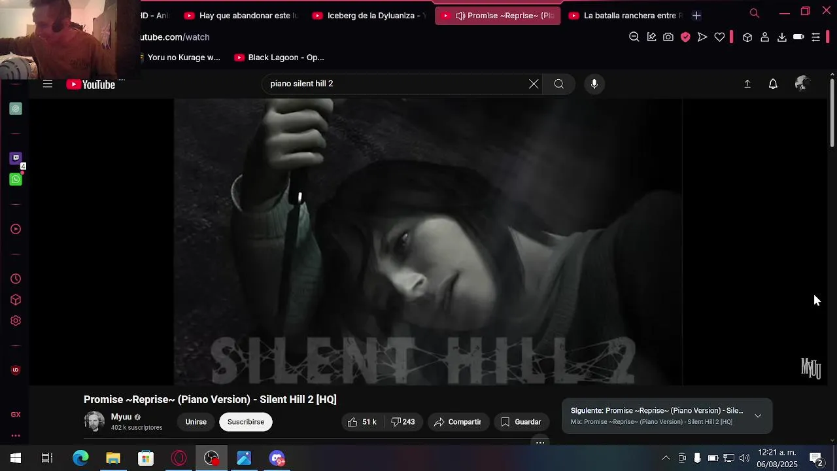837x471 pixels.
Task: Clear the search text with the X
Action: click(534, 84)
